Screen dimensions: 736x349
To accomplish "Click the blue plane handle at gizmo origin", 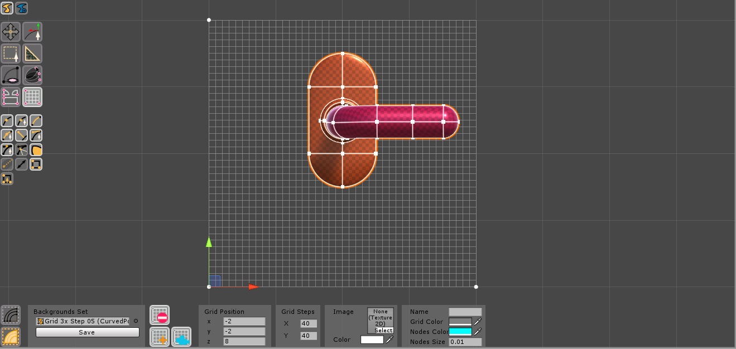I will tap(215, 280).
